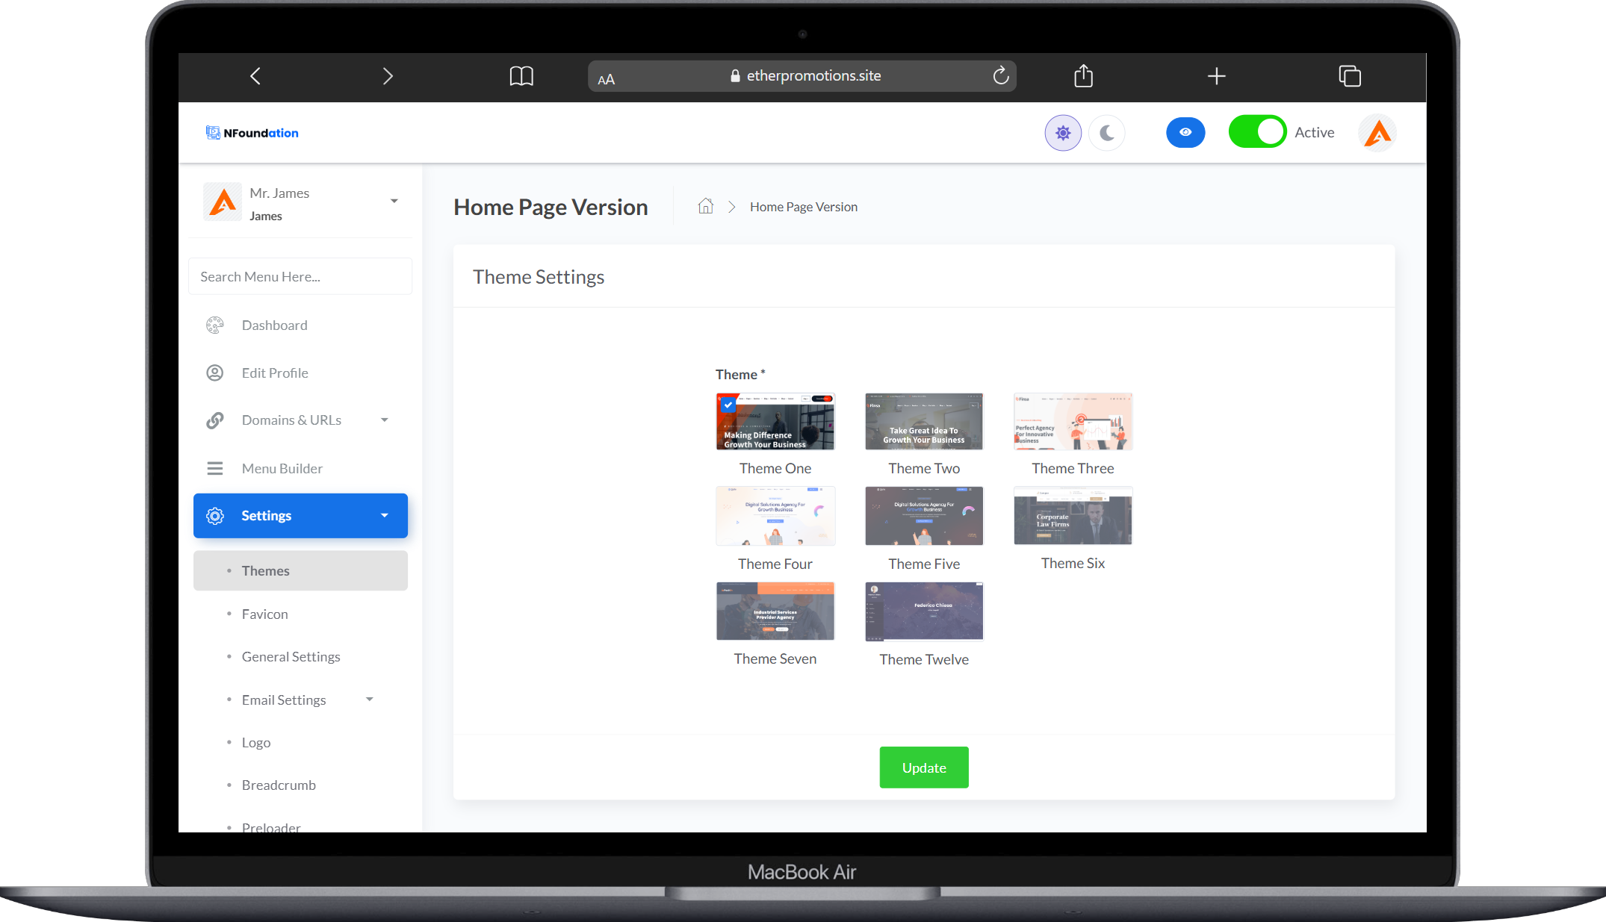Toggle the Active status switch
This screenshot has height=922, width=1606.
(1257, 132)
